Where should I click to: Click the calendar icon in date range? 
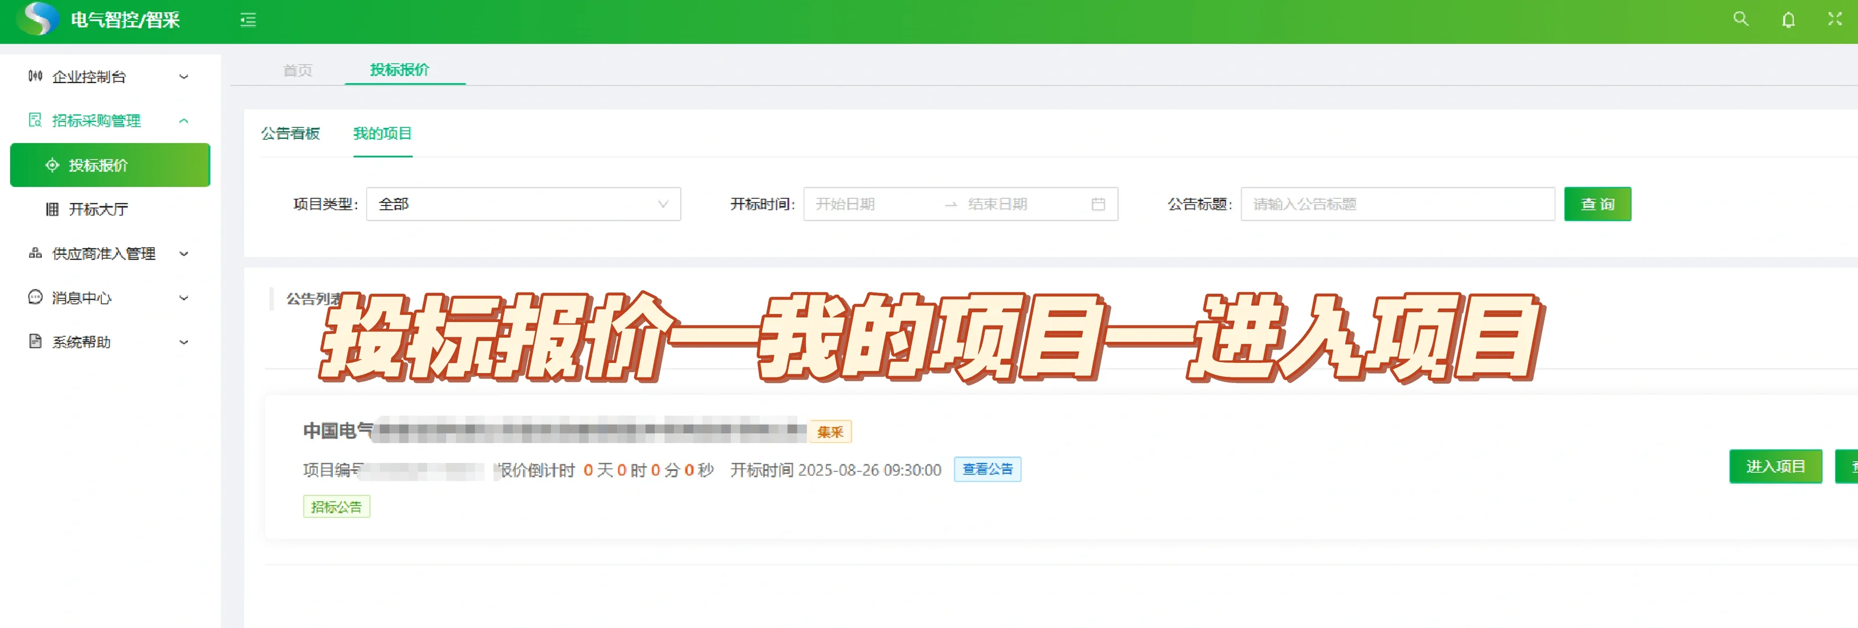1098,205
